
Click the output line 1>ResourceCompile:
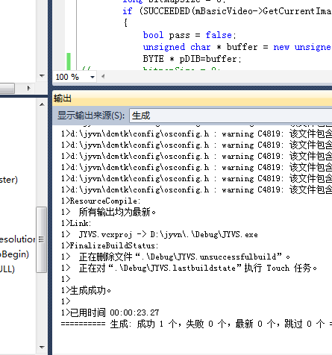(x=101, y=201)
